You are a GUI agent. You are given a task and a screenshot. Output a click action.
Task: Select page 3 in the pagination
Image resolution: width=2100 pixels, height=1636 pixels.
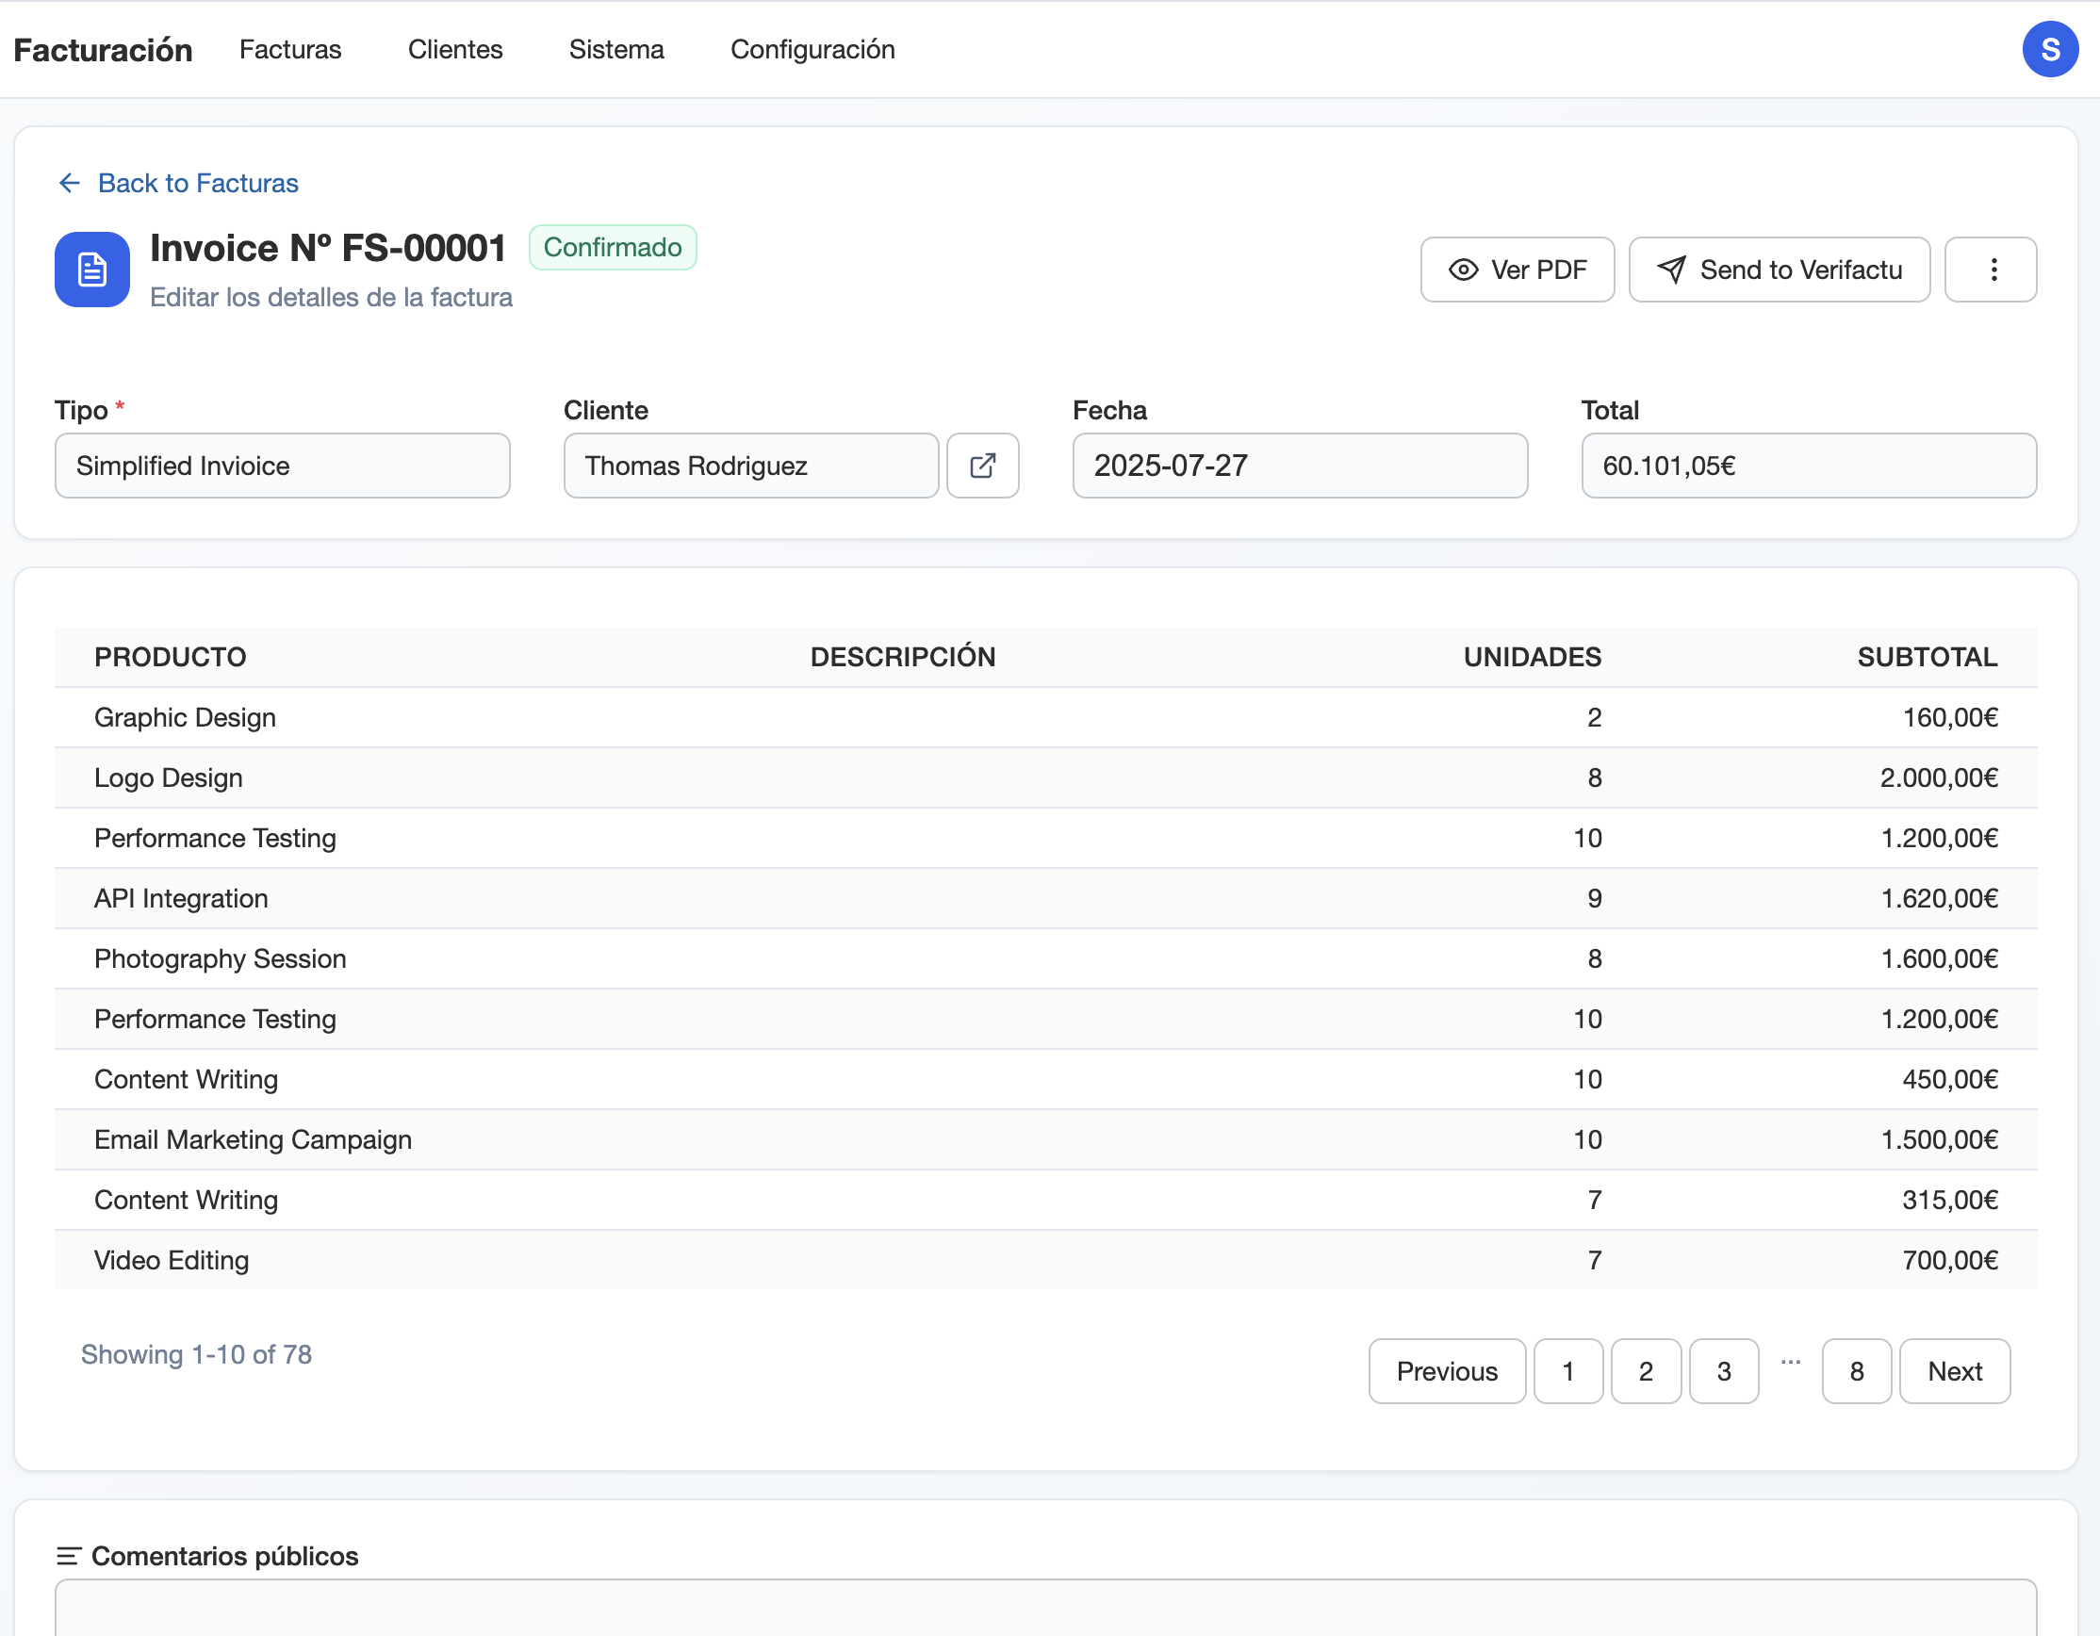1723,1370
